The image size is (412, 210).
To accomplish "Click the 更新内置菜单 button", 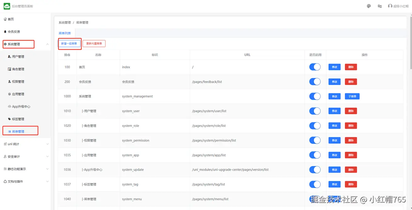I will pos(94,43).
